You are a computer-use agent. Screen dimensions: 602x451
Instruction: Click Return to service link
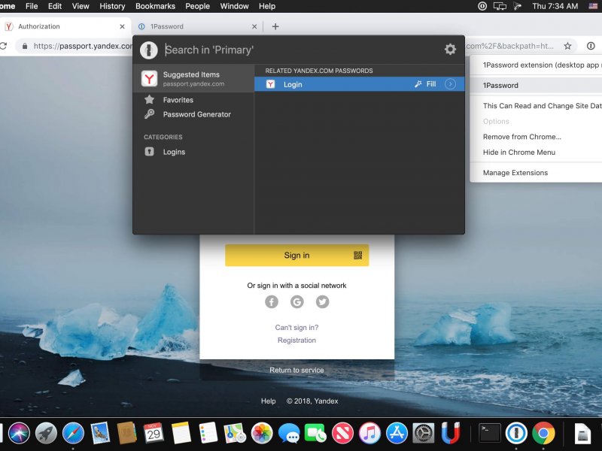coord(296,370)
